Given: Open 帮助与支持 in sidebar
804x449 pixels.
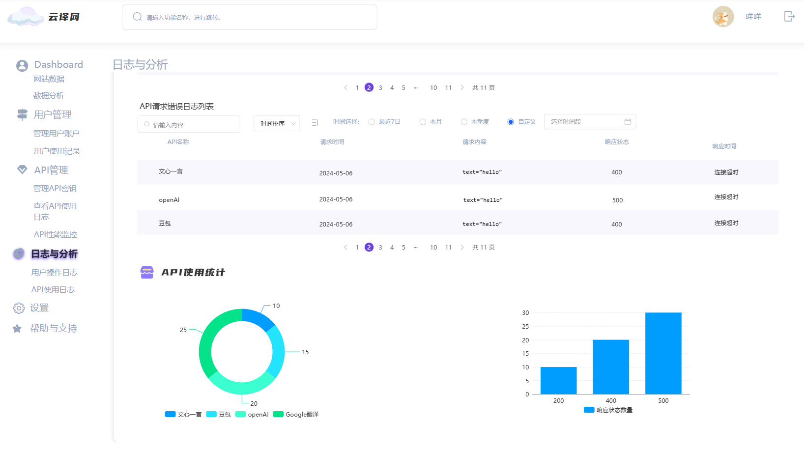Looking at the screenshot, I should pyautogui.click(x=53, y=328).
